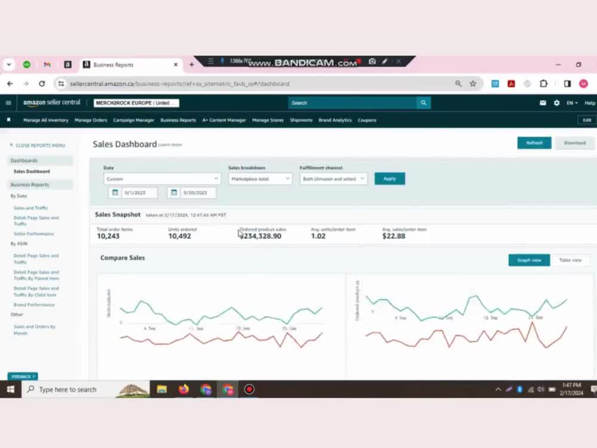Open the mail messages icon
The image size is (597, 448).
543,103
